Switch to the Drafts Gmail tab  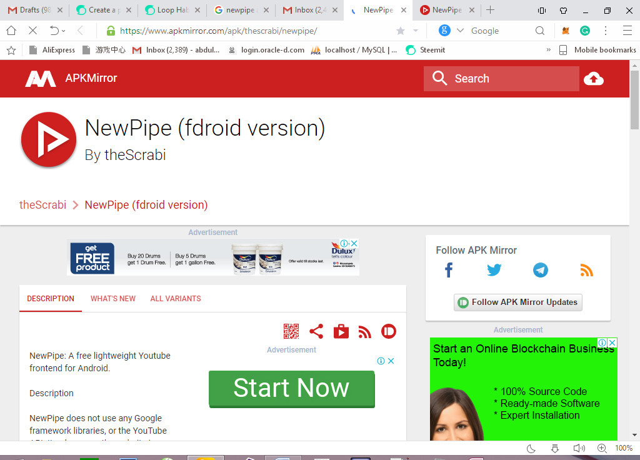click(x=30, y=10)
